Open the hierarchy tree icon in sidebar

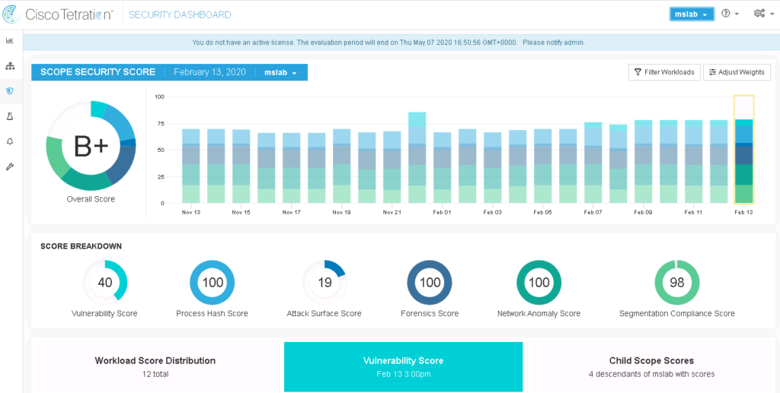(x=10, y=66)
